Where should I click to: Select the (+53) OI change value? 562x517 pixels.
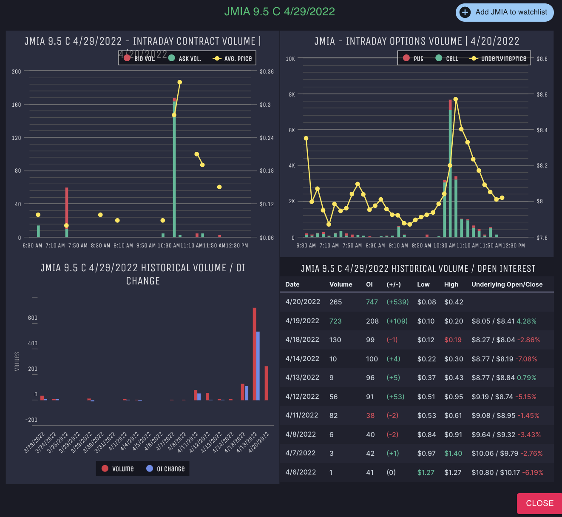pyautogui.click(x=395, y=397)
